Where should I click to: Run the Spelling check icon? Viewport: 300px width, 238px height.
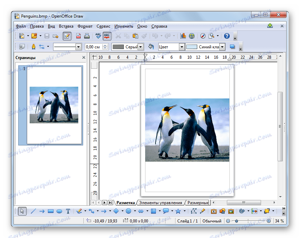(98, 36)
